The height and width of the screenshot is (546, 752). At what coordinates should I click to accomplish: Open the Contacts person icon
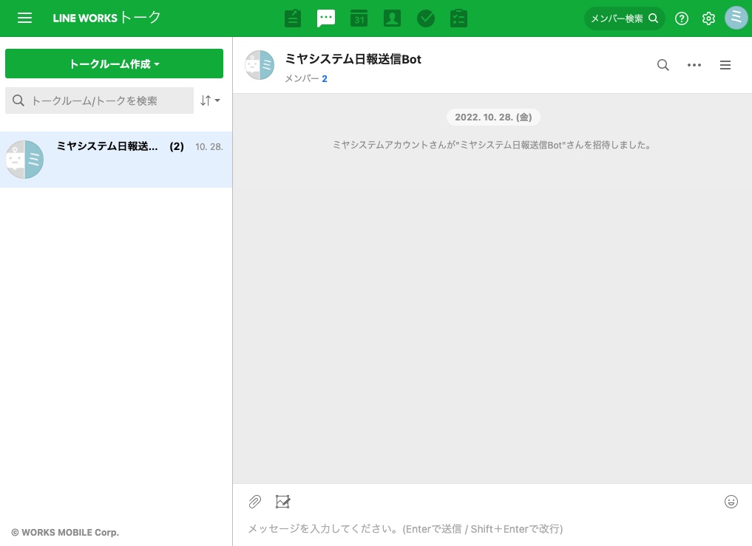tap(392, 18)
